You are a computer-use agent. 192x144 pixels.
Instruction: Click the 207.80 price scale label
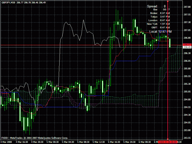pyautogui.click(x=187, y=7)
